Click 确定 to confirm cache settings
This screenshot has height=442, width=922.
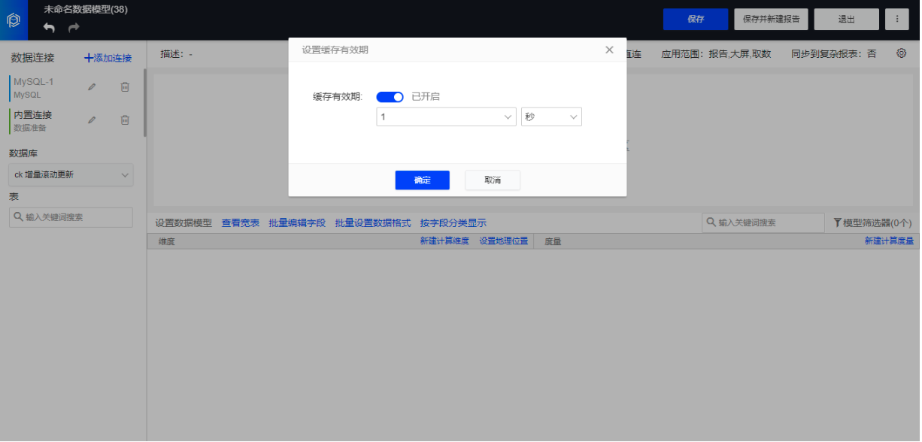tap(422, 180)
